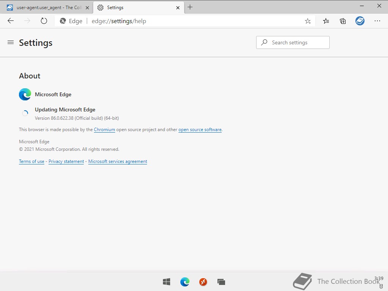Image resolution: width=388 pixels, height=291 pixels.
Task: Click the About heading
Action: click(x=30, y=76)
